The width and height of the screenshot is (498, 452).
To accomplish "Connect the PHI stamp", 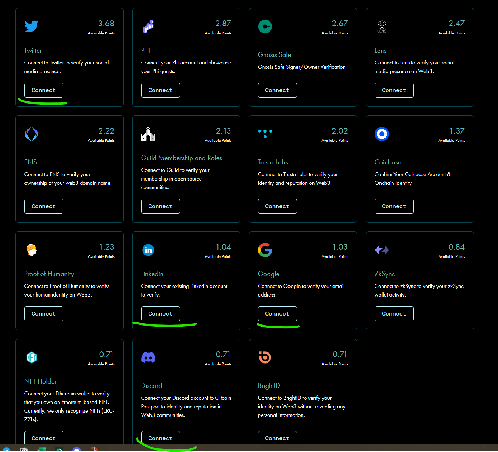I will (x=161, y=90).
